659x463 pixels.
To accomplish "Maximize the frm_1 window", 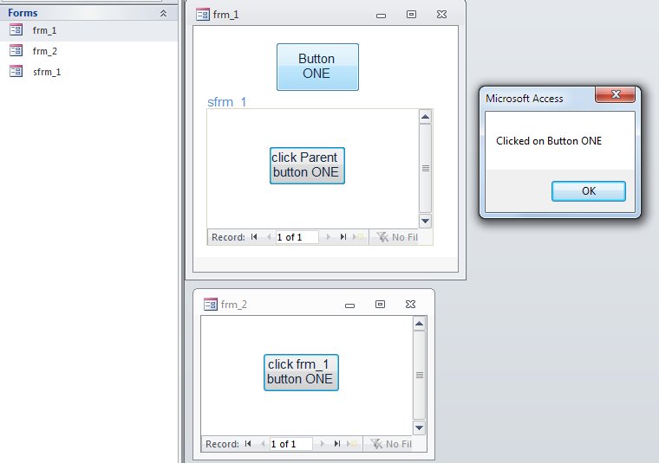I will click(x=412, y=14).
